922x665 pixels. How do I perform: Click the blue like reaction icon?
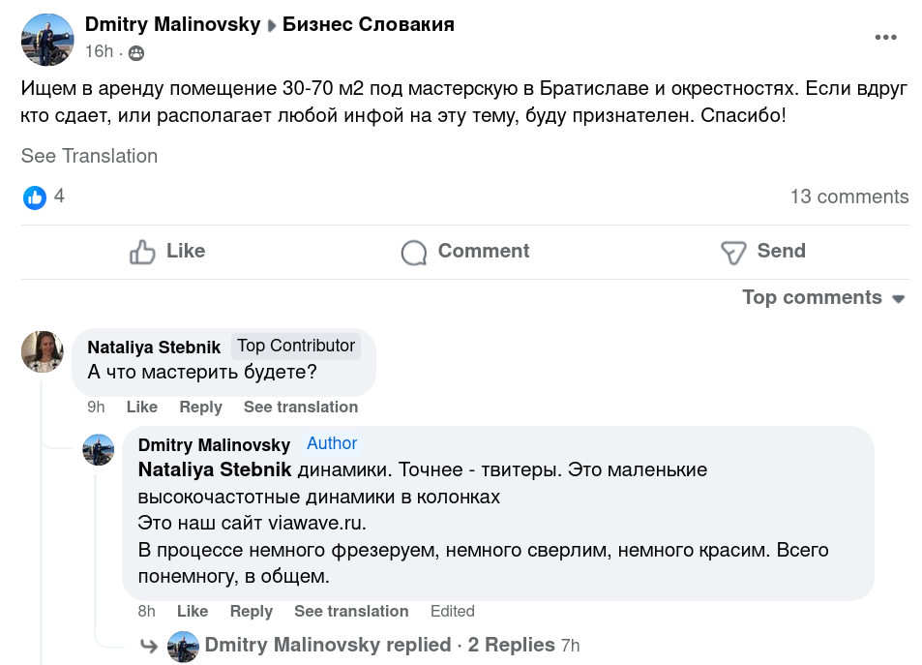tap(35, 197)
